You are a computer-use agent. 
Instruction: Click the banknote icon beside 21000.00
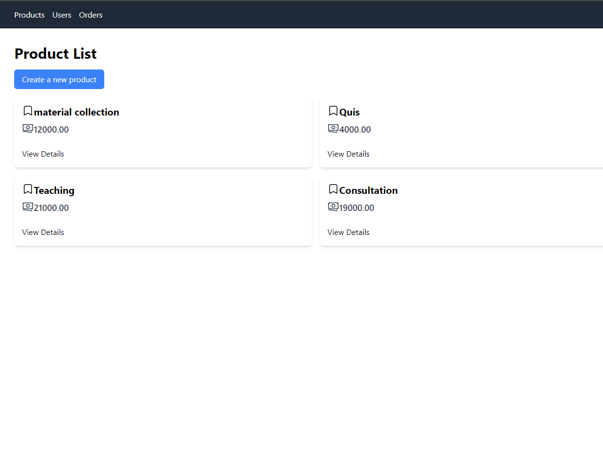point(28,207)
